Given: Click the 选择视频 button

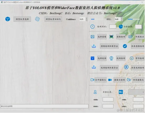Looking at the screenshot, I should 102,58.
